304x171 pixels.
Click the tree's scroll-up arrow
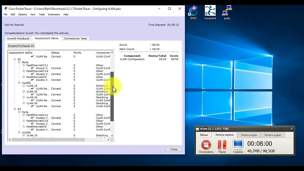coord(112,52)
